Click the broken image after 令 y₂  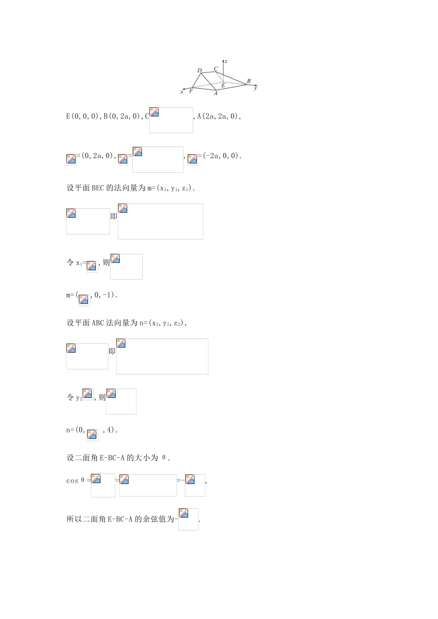pyautogui.click(x=88, y=394)
